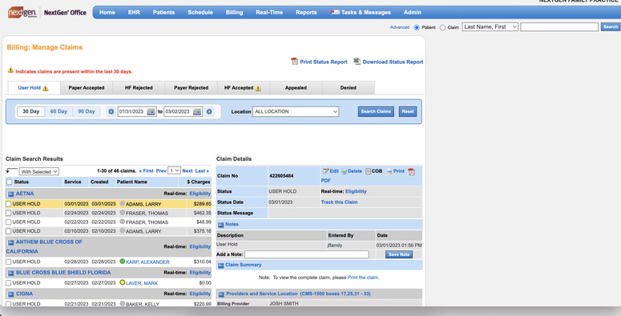Collapse Providers and Service Location section
Image resolution: width=621 pixels, height=316 pixels.
(220, 294)
